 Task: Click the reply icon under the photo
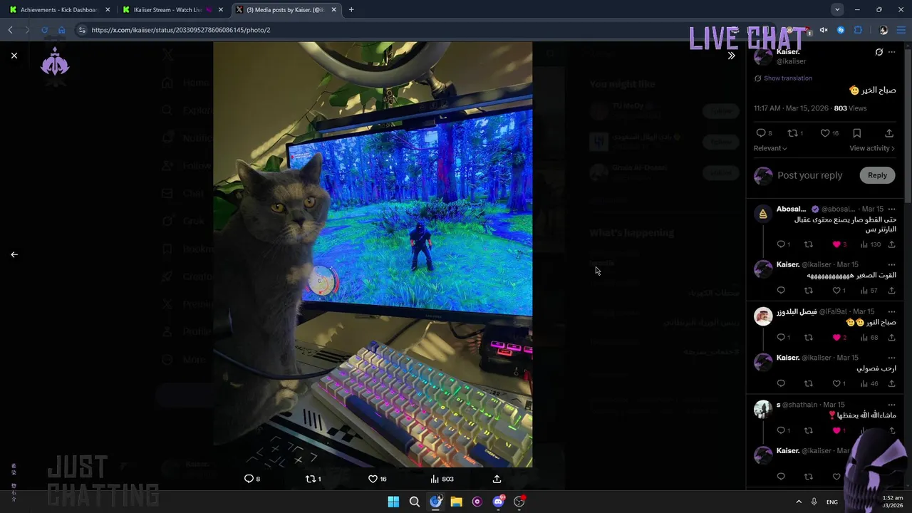click(249, 479)
